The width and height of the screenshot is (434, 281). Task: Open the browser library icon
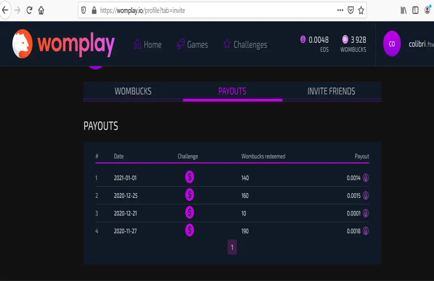(x=404, y=10)
